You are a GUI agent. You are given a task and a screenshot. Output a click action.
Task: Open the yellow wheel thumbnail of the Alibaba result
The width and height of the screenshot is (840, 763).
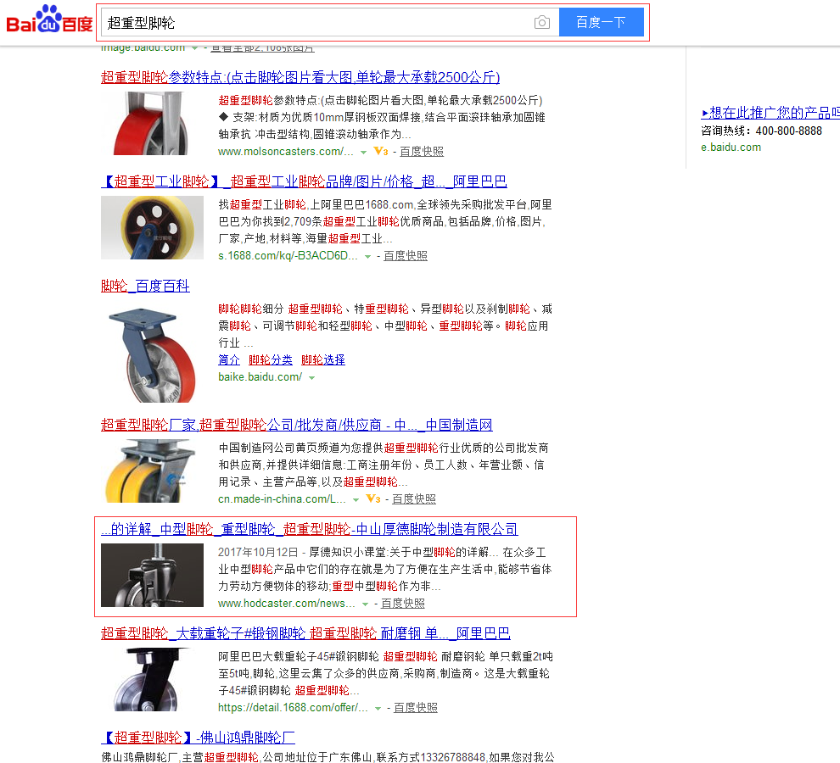tap(152, 227)
